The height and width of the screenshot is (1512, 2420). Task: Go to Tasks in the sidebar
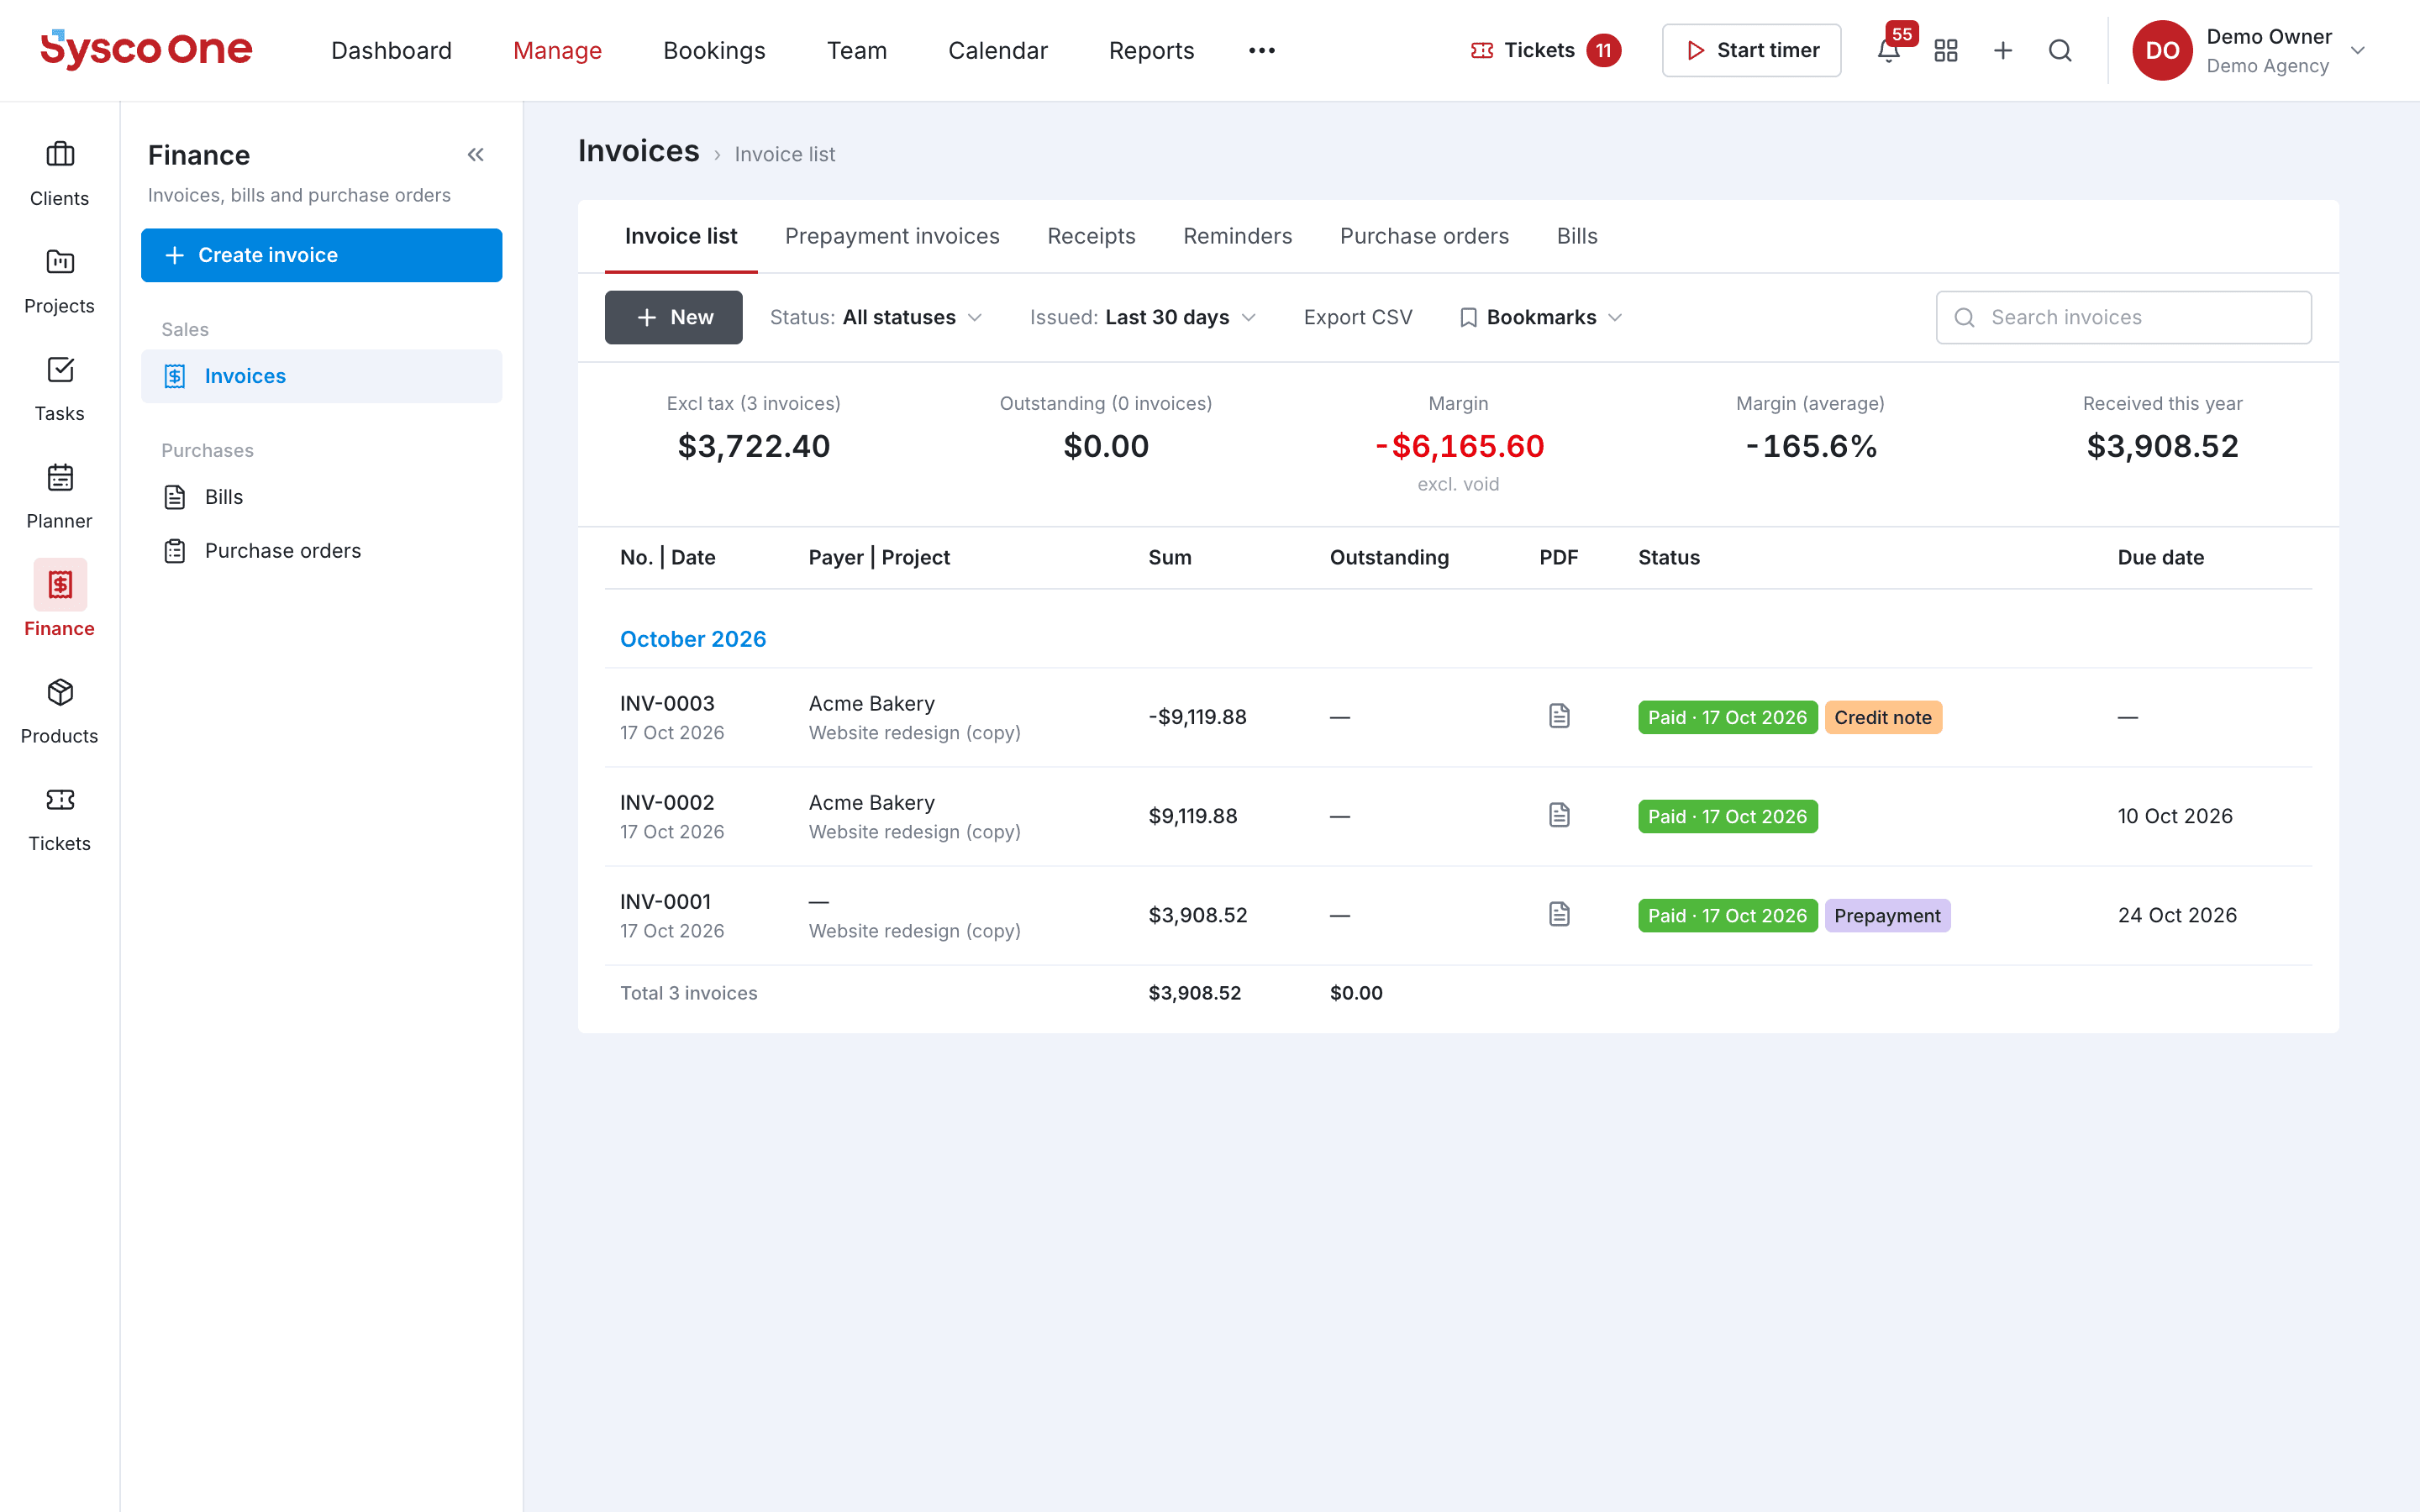pyautogui.click(x=60, y=389)
